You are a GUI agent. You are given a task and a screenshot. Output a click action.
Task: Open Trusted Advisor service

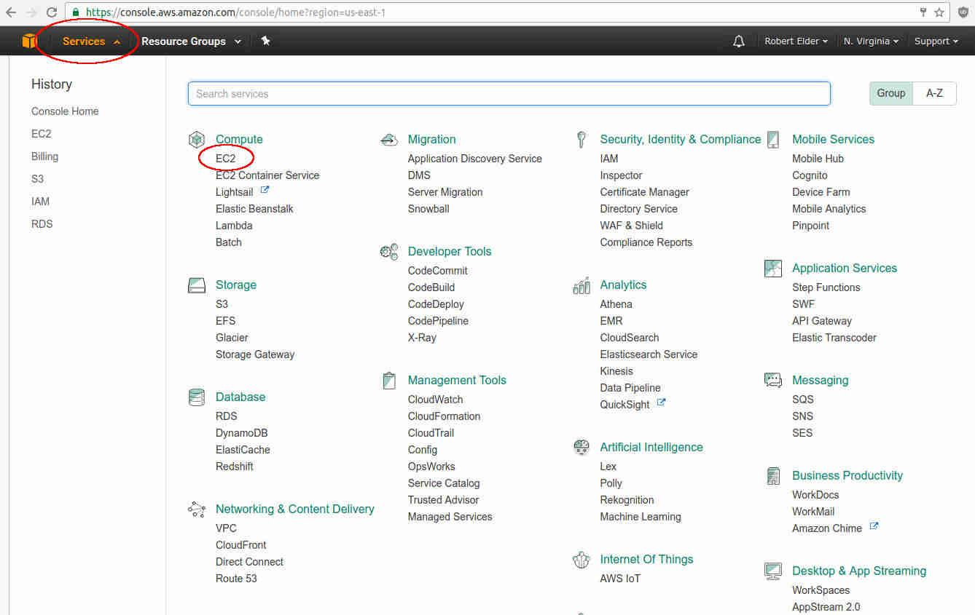pos(444,500)
